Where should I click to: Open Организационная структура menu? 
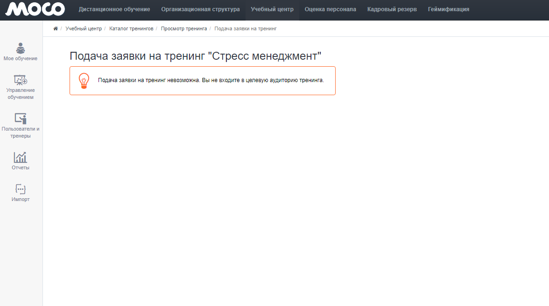tap(200, 9)
